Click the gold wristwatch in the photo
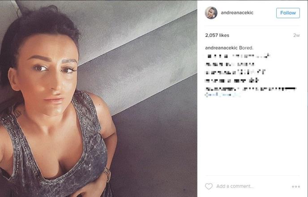This screenshot has width=308, height=197. (x=107, y=174)
